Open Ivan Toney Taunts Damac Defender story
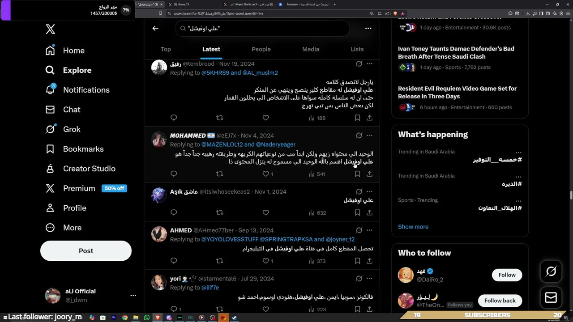573x322 pixels. click(456, 53)
